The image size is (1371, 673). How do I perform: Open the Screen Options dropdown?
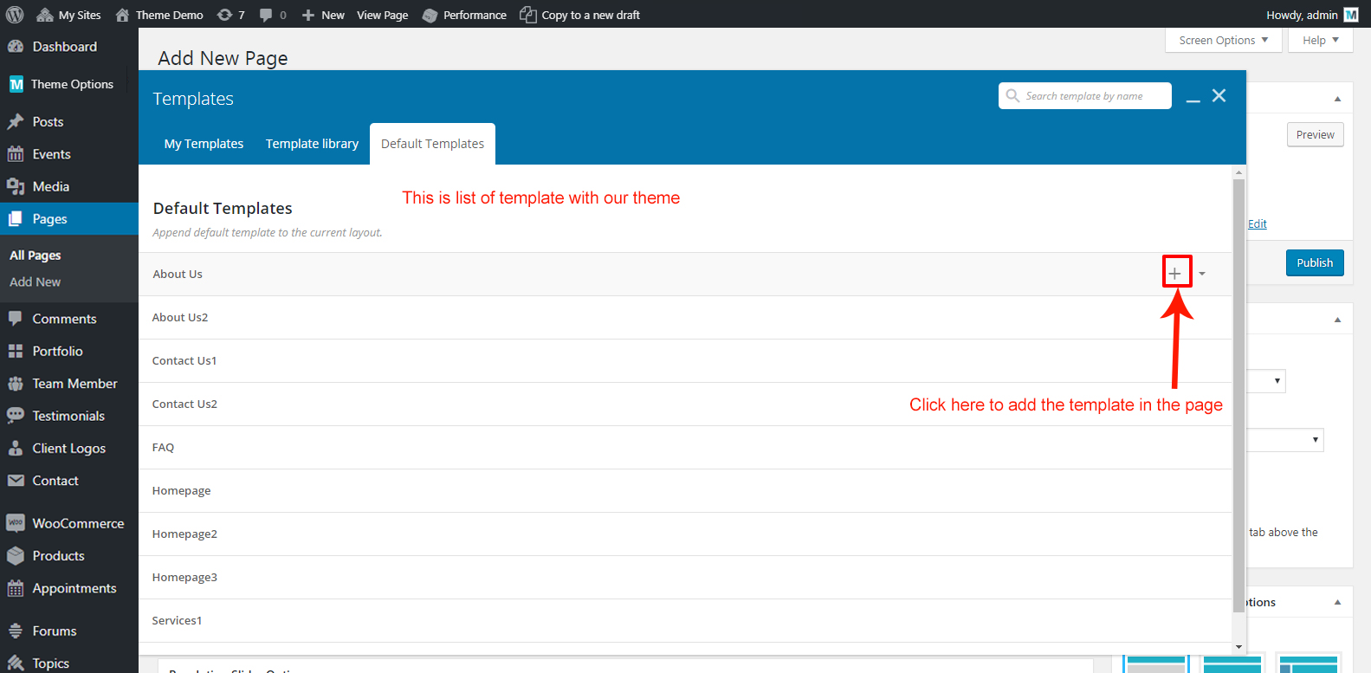[x=1223, y=40]
